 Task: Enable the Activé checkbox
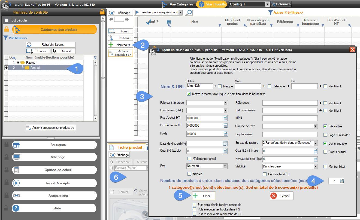(x=189, y=174)
